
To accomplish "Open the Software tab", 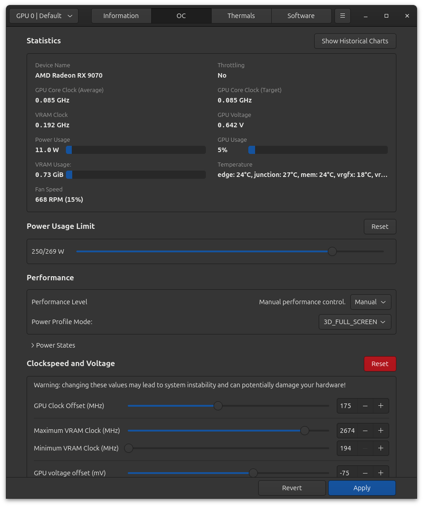I will [x=301, y=16].
